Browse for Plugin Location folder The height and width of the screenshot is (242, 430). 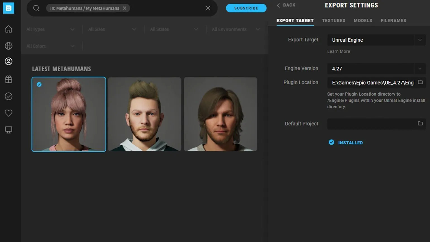pyautogui.click(x=420, y=82)
